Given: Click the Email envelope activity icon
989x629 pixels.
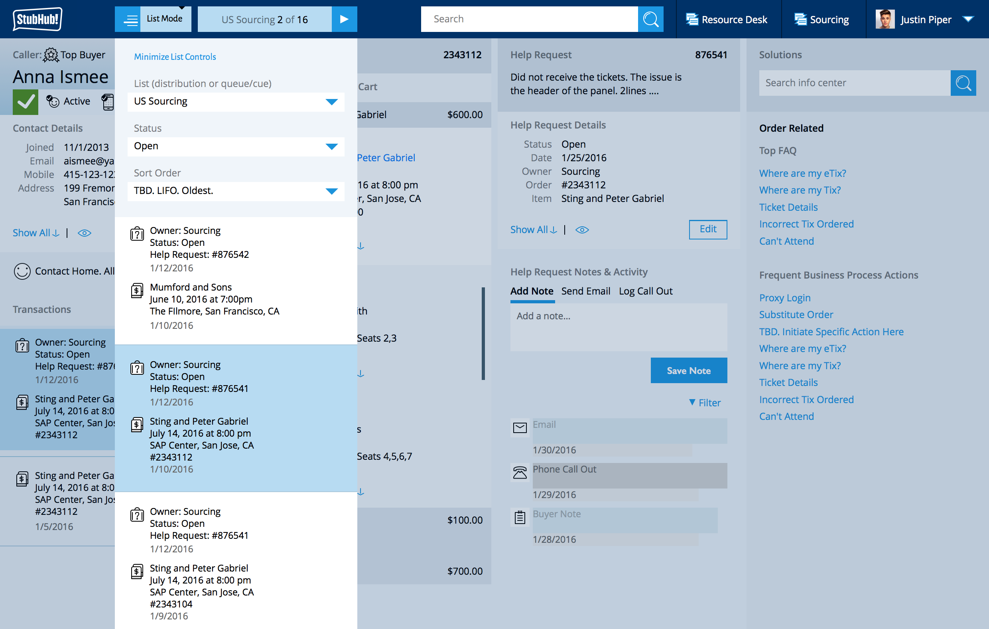Looking at the screenshot, I should pyautogui.click(x=520, y=428).
